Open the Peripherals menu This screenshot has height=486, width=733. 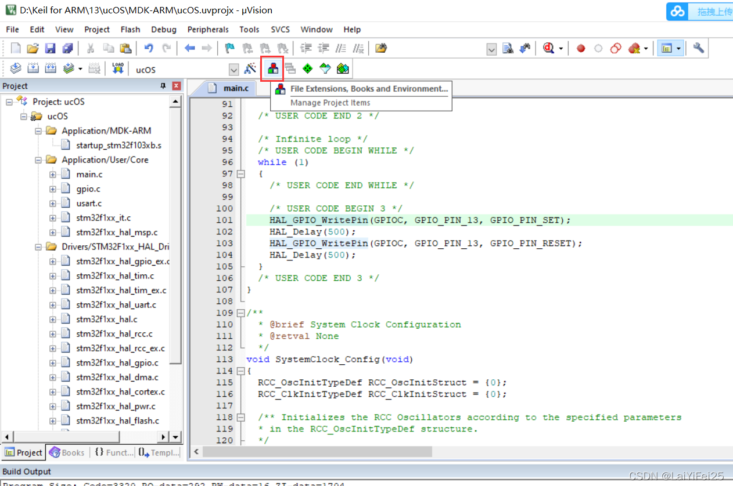208,30
